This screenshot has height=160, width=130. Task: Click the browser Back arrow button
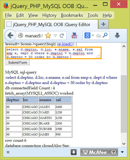[10, 36]
